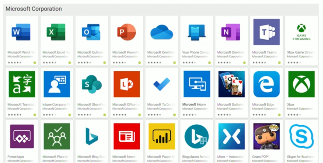The width and height of the screenshot is (323, 163).
Task: Click the green Xbox app icon
Action: click(301, 84)
